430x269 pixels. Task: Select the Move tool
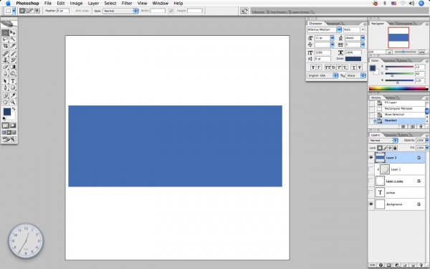13,33
